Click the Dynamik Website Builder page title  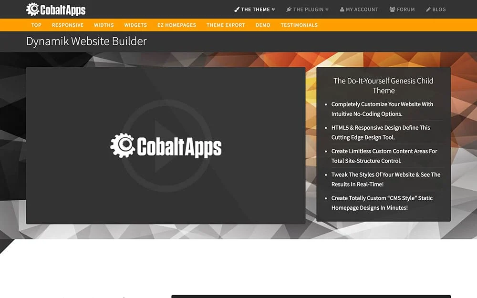tap(86, 41)
